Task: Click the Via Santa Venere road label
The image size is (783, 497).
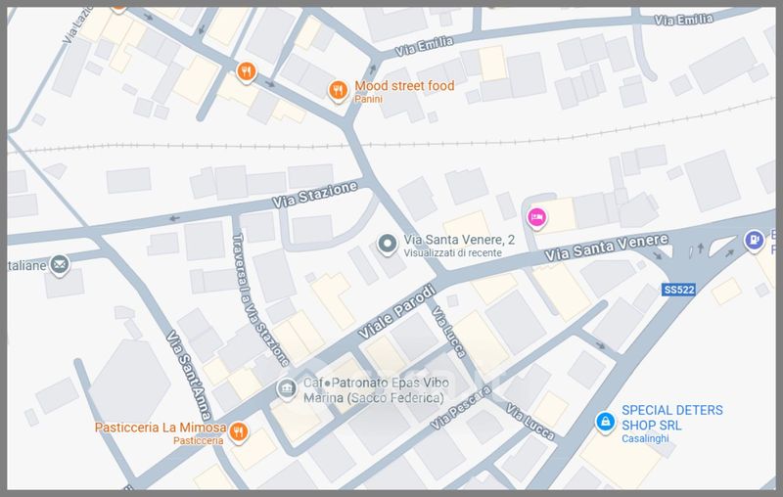Action: point(606,248)
